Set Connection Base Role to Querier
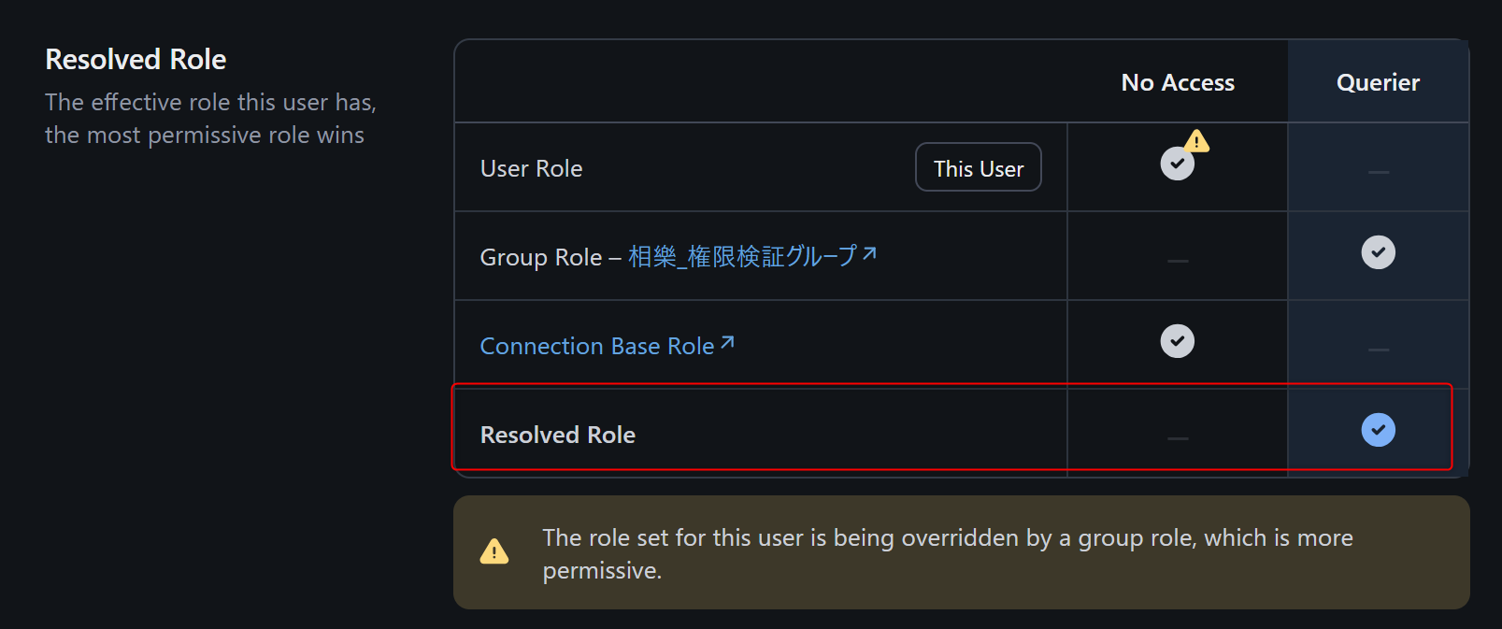This screenshot has height=629, width=1502. click(1378, 350)
